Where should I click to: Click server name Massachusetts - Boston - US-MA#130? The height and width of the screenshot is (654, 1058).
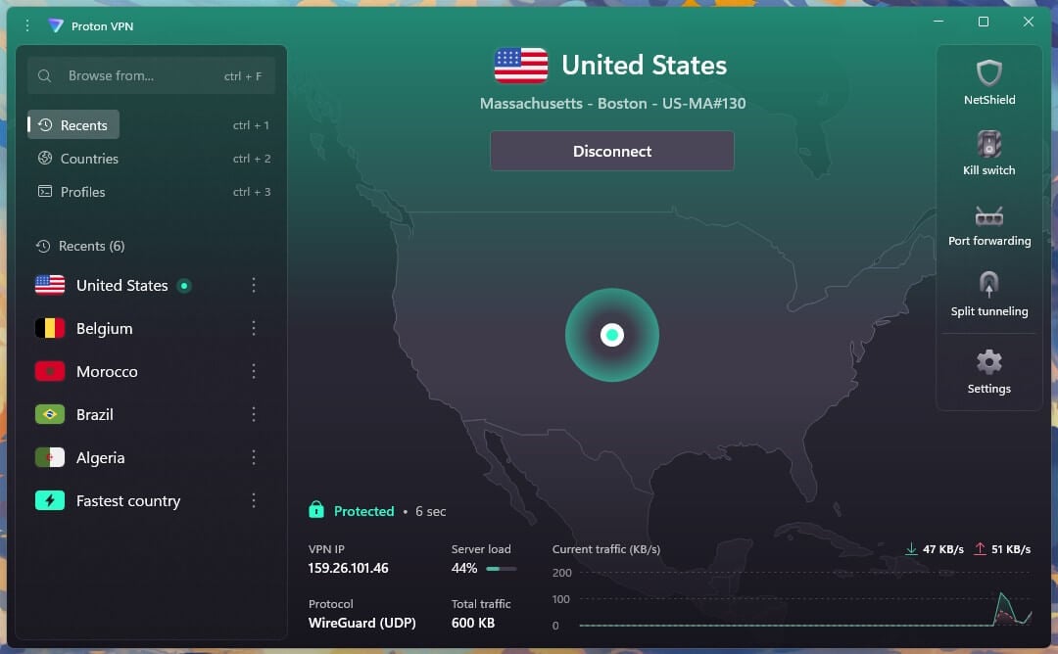(612, 103)
